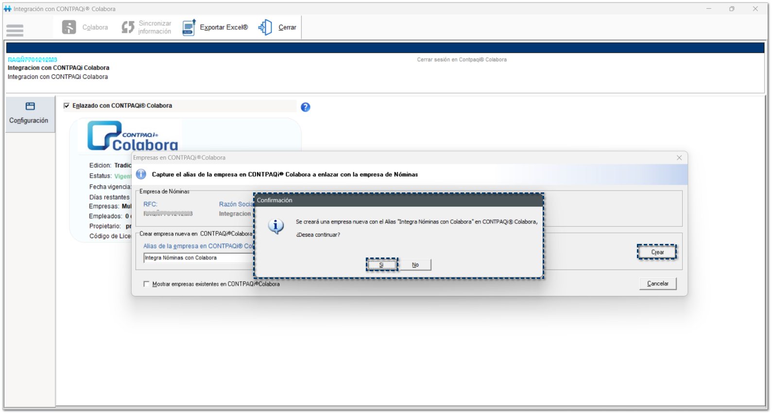772x414 pixels.
Task: Close the Empresas en CONTPAQi Colabora dialog
Action: (679, 157)
